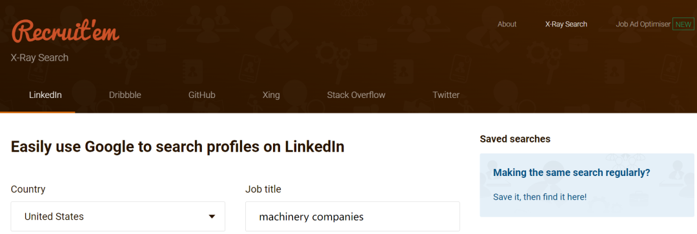This screenshot has width=697, height=234.
Task: Click the 'Save it, then find it here!' text
Action: tap(540, 196)
